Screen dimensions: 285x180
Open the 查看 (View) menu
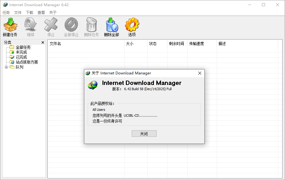point(41,13)
